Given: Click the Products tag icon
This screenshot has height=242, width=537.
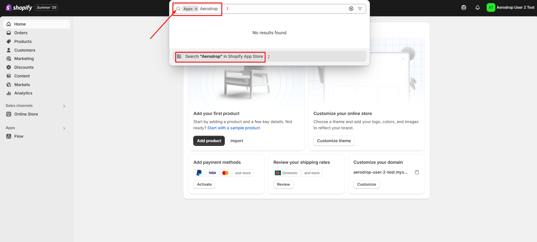Looking at the screenshot, I should pyautogui.click(x=9, y=42).
